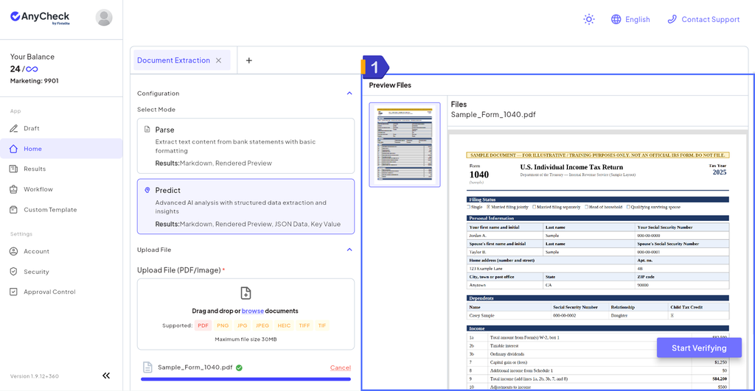Click the Results icon in sidebar
The width and height of the screenshot is (755, 391).
pos(13,169)
